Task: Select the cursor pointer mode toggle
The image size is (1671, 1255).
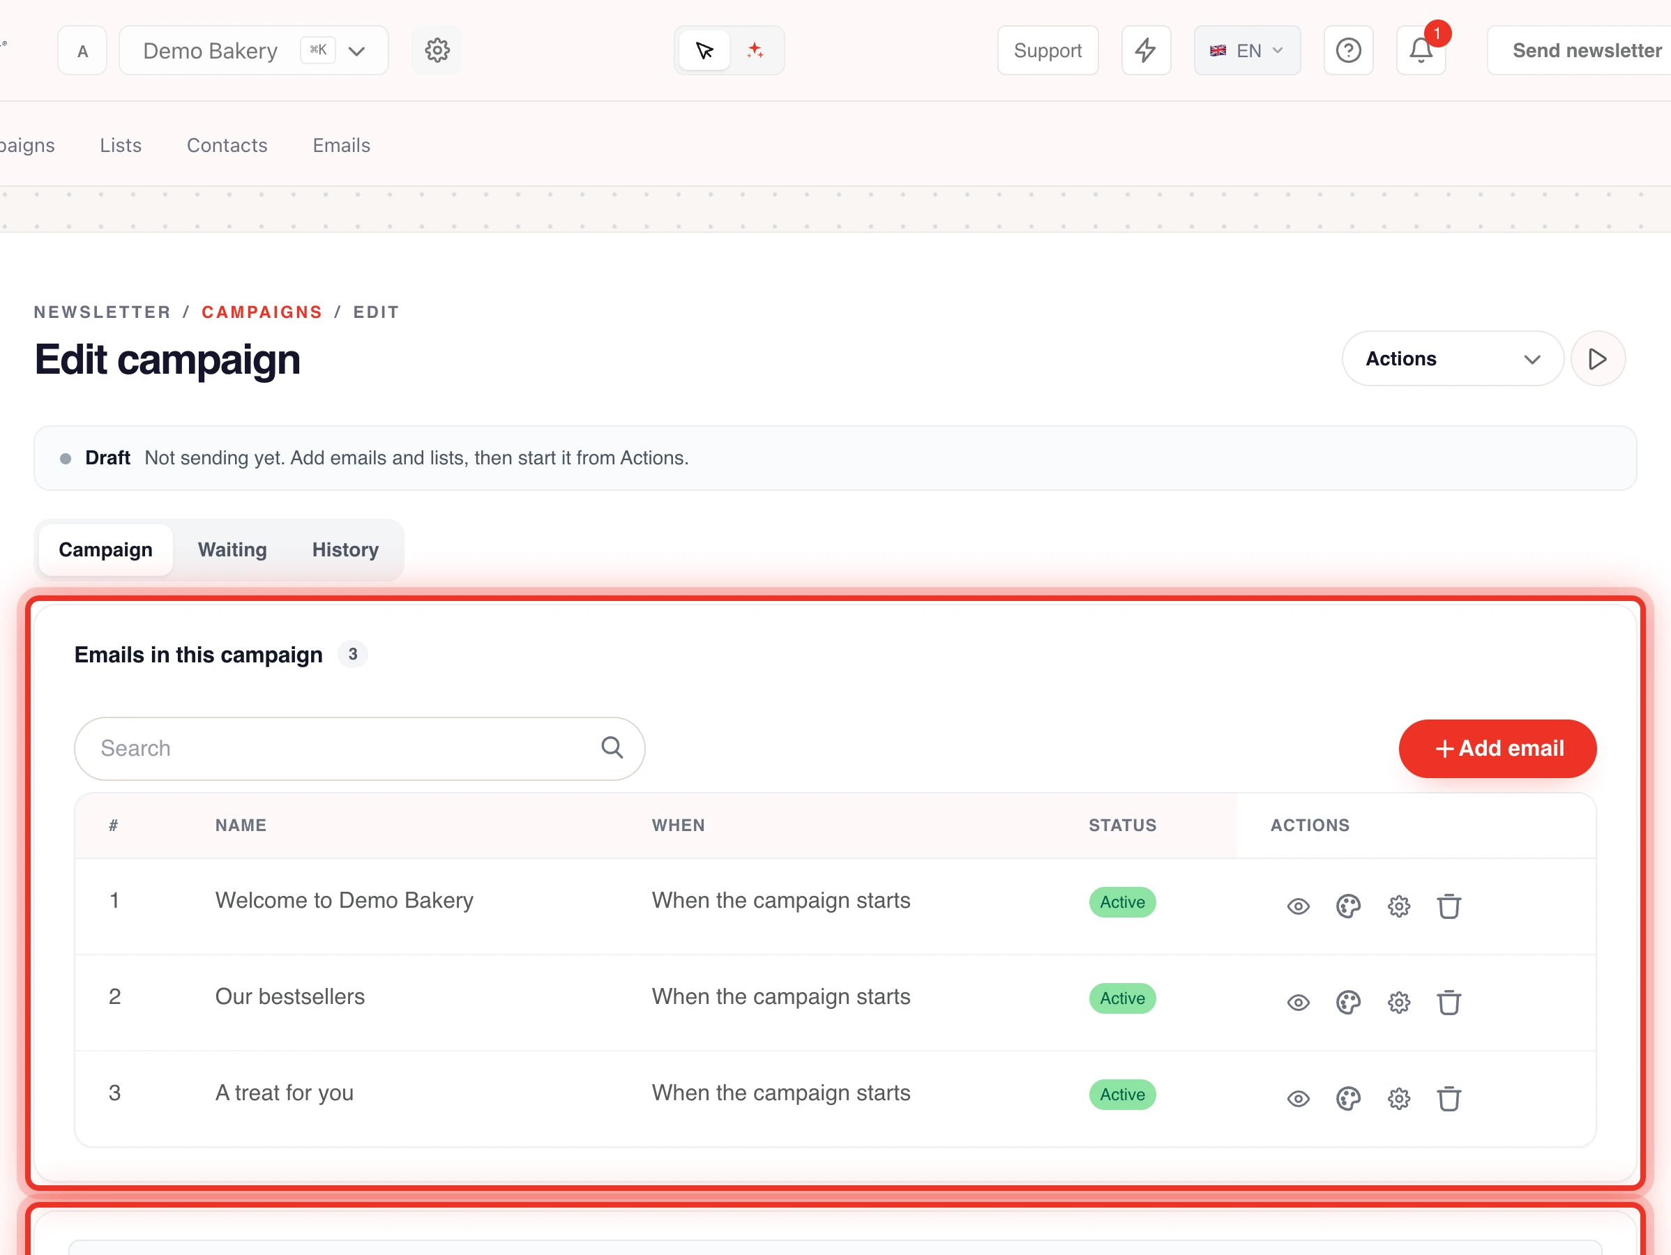Action: pos(704,51)
